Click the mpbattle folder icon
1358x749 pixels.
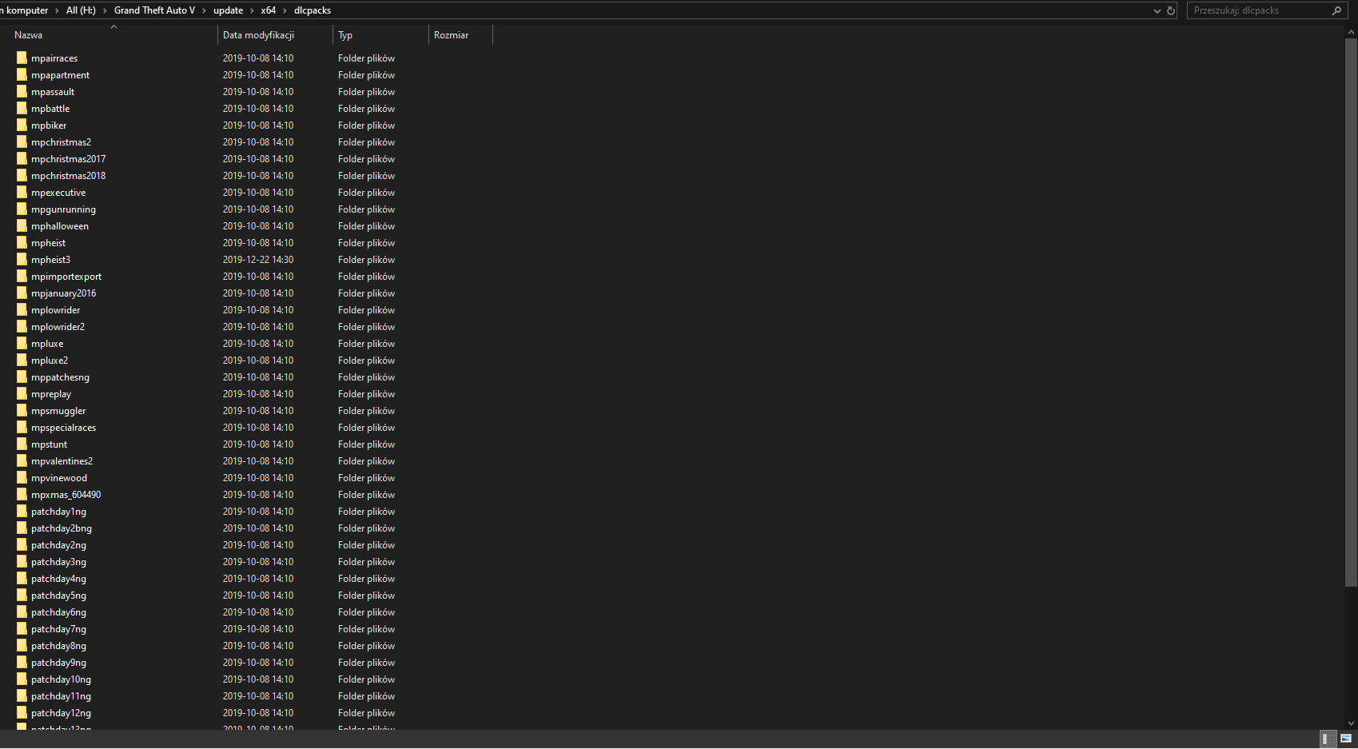point(22,108)
